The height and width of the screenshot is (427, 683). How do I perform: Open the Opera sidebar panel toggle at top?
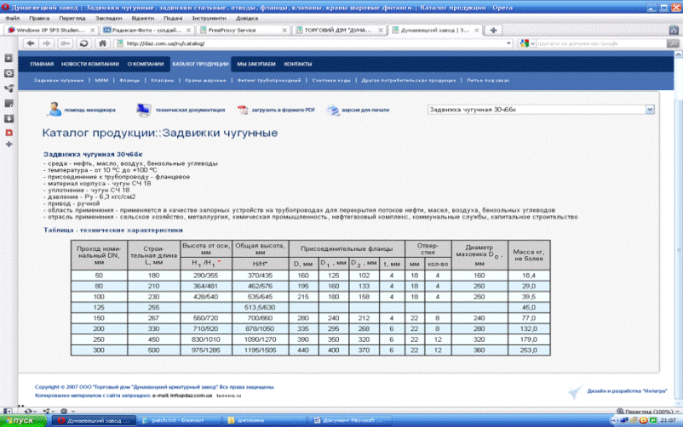9,59
